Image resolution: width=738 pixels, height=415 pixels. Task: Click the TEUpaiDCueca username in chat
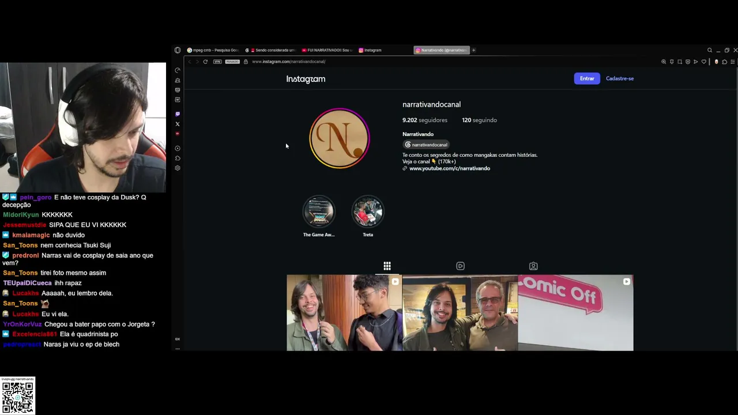coord(27,283)
